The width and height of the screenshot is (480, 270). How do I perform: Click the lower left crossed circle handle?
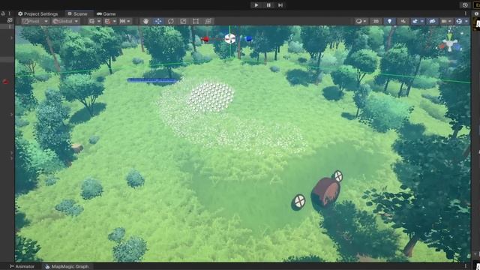tap(299, 202)
